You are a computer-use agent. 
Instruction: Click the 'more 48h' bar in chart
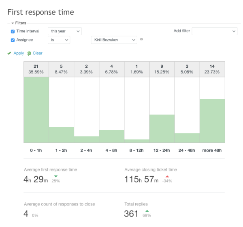(x=212, y=121)
